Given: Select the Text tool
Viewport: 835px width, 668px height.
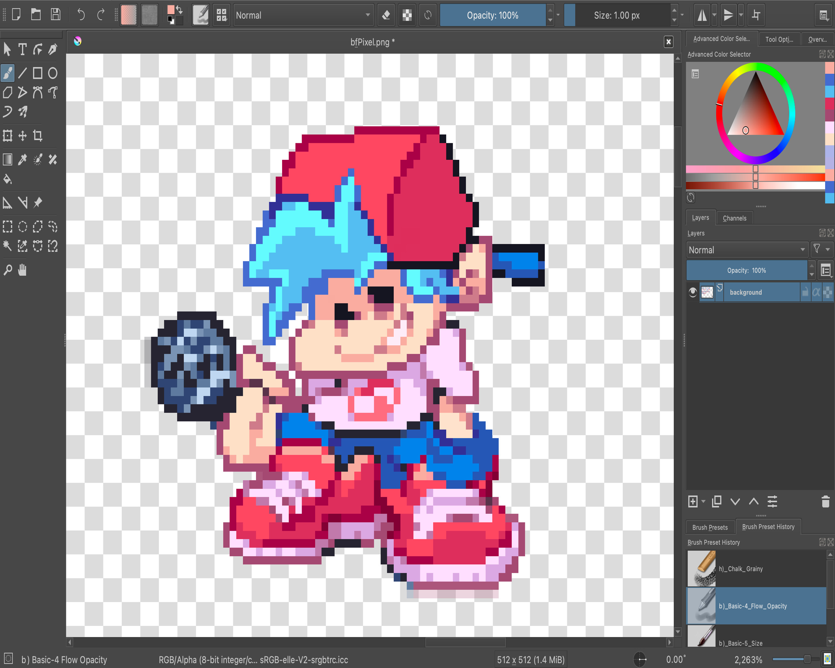Looking at the screenshot, I should point(23,49).
